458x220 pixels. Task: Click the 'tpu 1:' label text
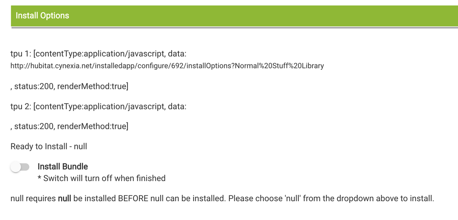tap(21, 54)
